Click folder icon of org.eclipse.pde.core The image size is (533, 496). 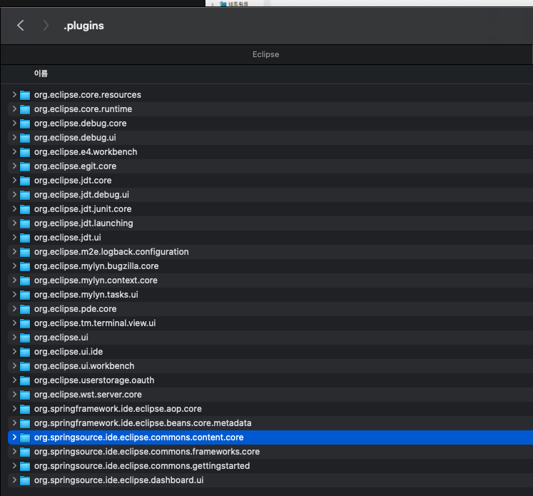pos(25,309)
